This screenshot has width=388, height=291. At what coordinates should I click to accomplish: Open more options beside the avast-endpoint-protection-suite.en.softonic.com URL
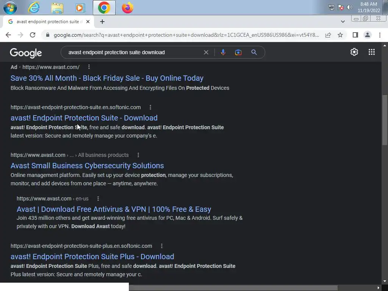tap(150, 107)
